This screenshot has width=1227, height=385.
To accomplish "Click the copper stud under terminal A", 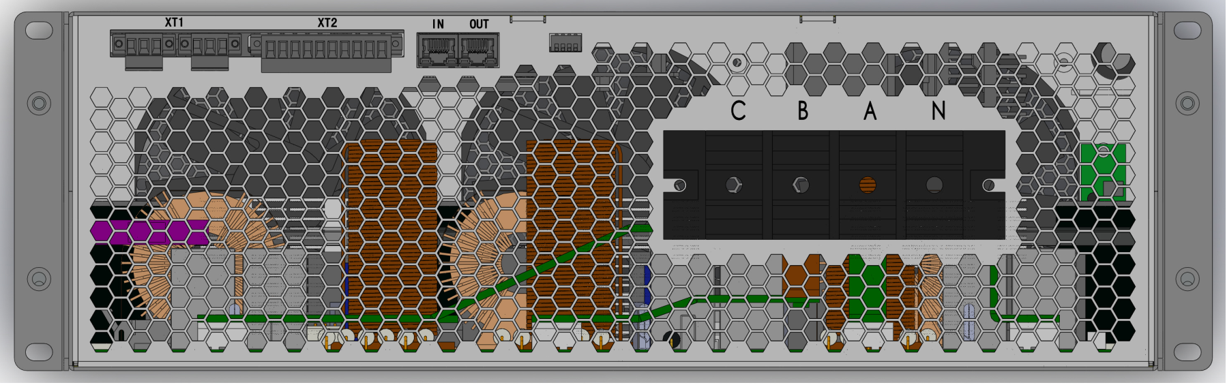I will pos(868,185).
